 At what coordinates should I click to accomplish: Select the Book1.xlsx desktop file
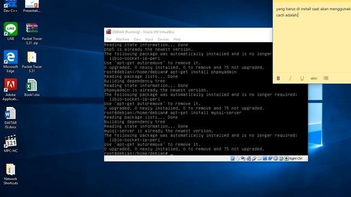[x=32, y=88]
